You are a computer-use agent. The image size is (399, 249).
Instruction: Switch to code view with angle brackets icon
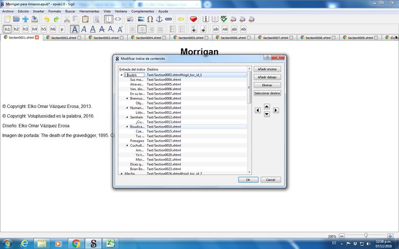(118, 19)
